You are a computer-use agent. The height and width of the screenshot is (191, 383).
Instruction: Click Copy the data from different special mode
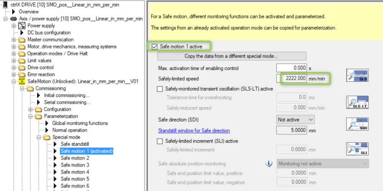pyautogui.click(x=232, y=56)
